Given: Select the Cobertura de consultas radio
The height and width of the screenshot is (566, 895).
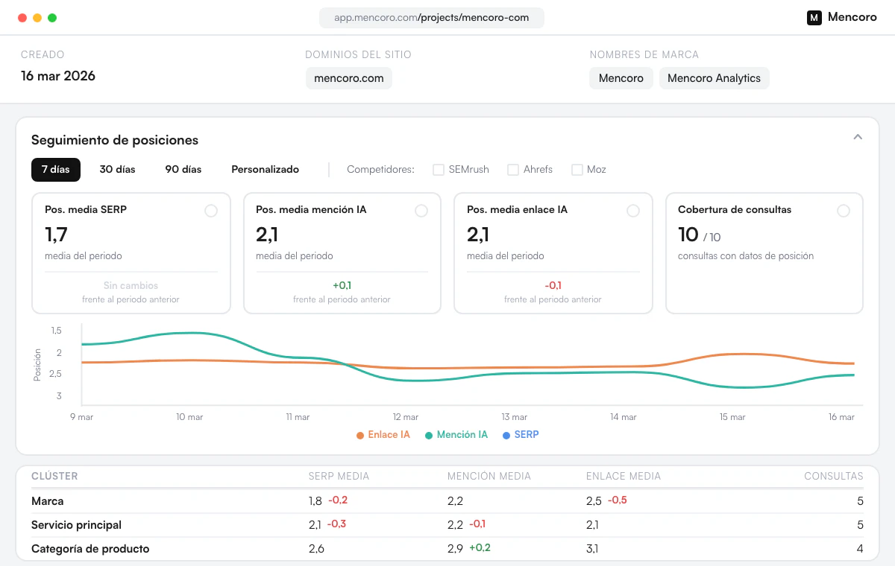Looking at the screenshot, I should 844,211.
